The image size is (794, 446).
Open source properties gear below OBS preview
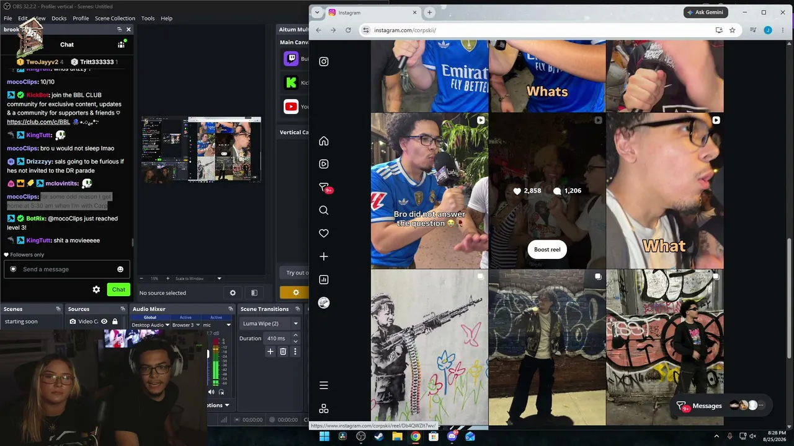coord(233,293)
